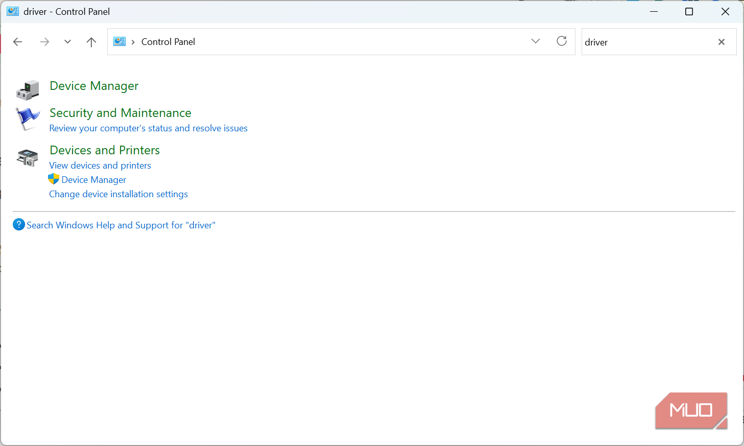Open "Change device installation settings"

pos(118,194)
